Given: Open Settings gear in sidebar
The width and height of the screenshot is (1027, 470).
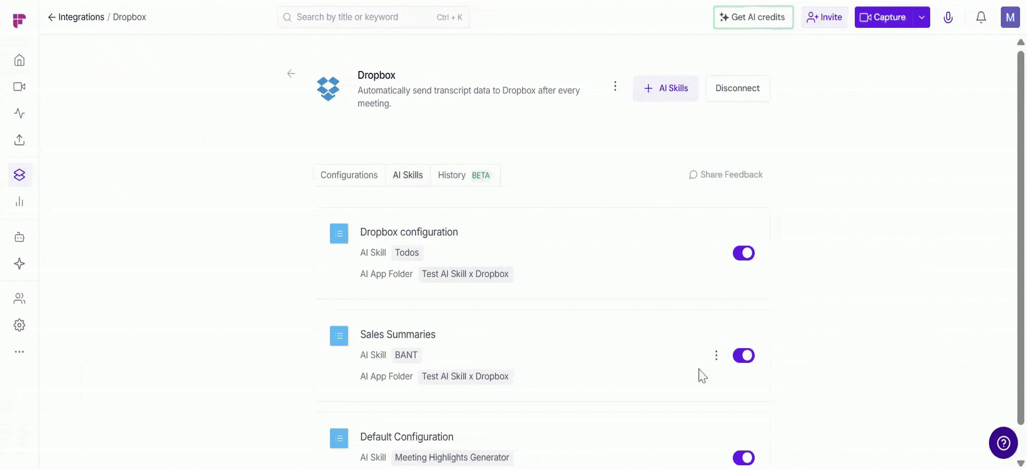Looking at the screenshot, I should point(19,325).
